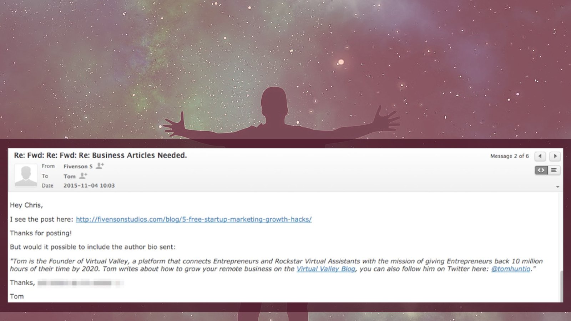The height and width of the screenshot is (321, 571).
Task: Go to the next message arrow
Action: click(555, 156)
